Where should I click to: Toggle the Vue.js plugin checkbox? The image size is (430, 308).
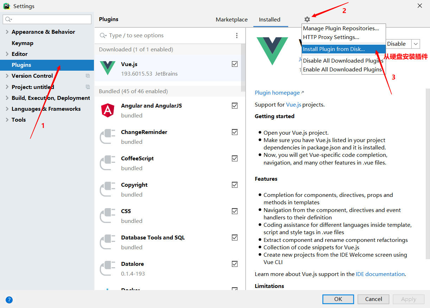pos(235,64)
